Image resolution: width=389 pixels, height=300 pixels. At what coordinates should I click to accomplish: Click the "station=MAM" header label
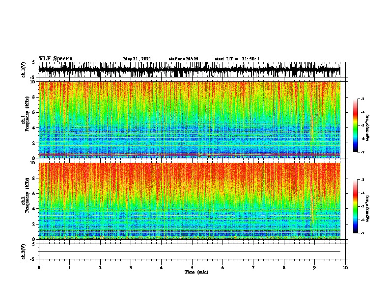(183, 59)
